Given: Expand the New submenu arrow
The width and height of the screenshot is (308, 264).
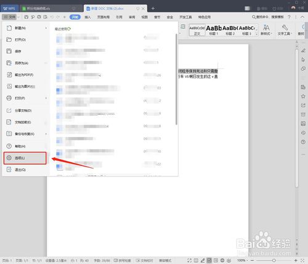Looking at the screenshot, I should tap(46, 28).
